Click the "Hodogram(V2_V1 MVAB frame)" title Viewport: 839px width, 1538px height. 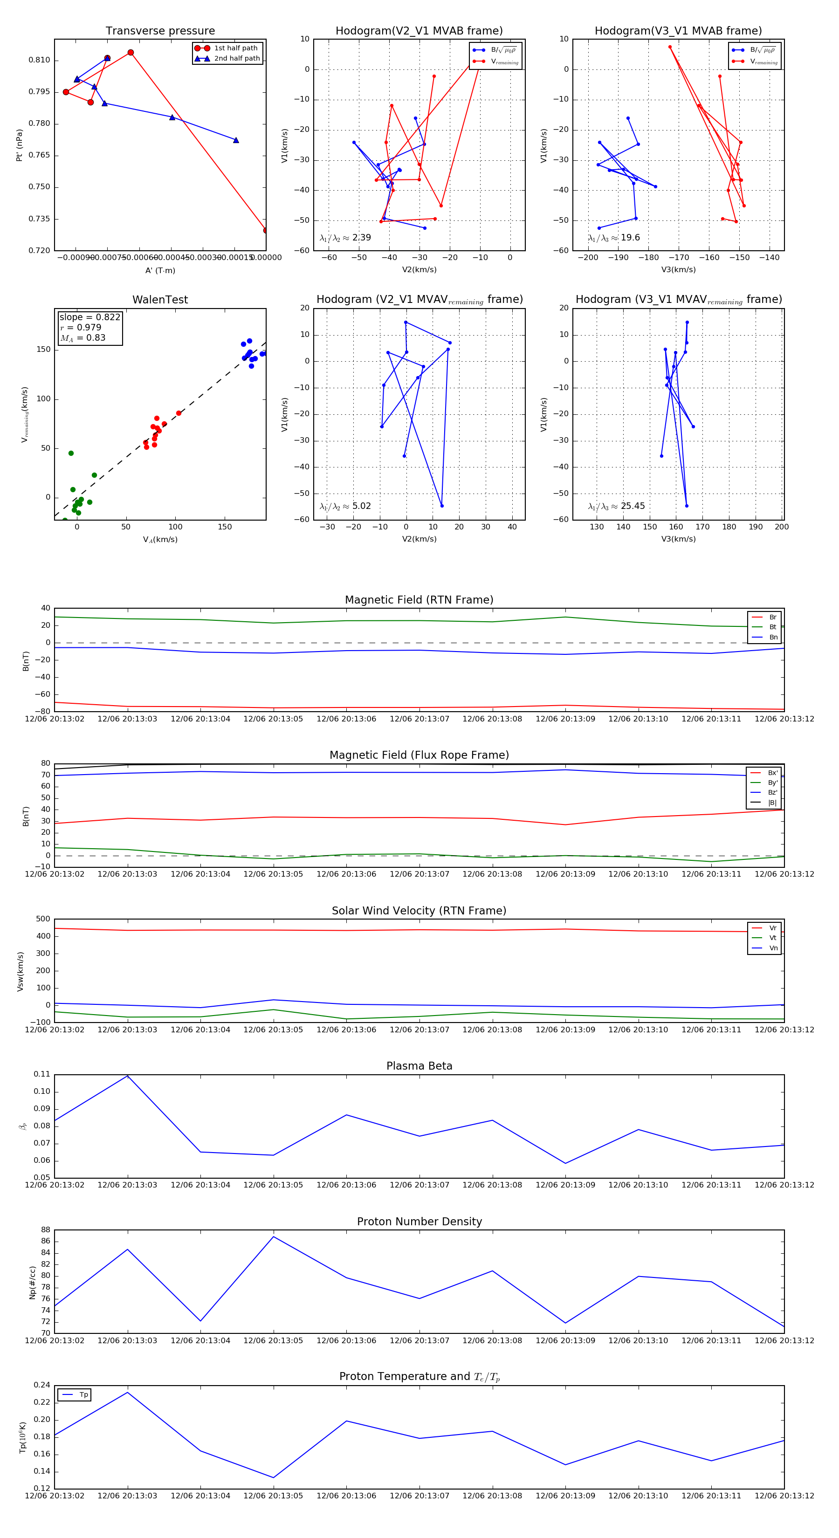(x=419, y=30)
